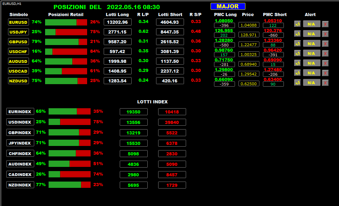Click the USDCHF retail positions sentiment bar
Screen dimensions: 339x206
(x=66, y=51)
